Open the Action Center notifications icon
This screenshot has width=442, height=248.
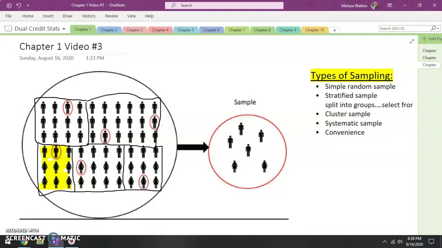point(431,242)
